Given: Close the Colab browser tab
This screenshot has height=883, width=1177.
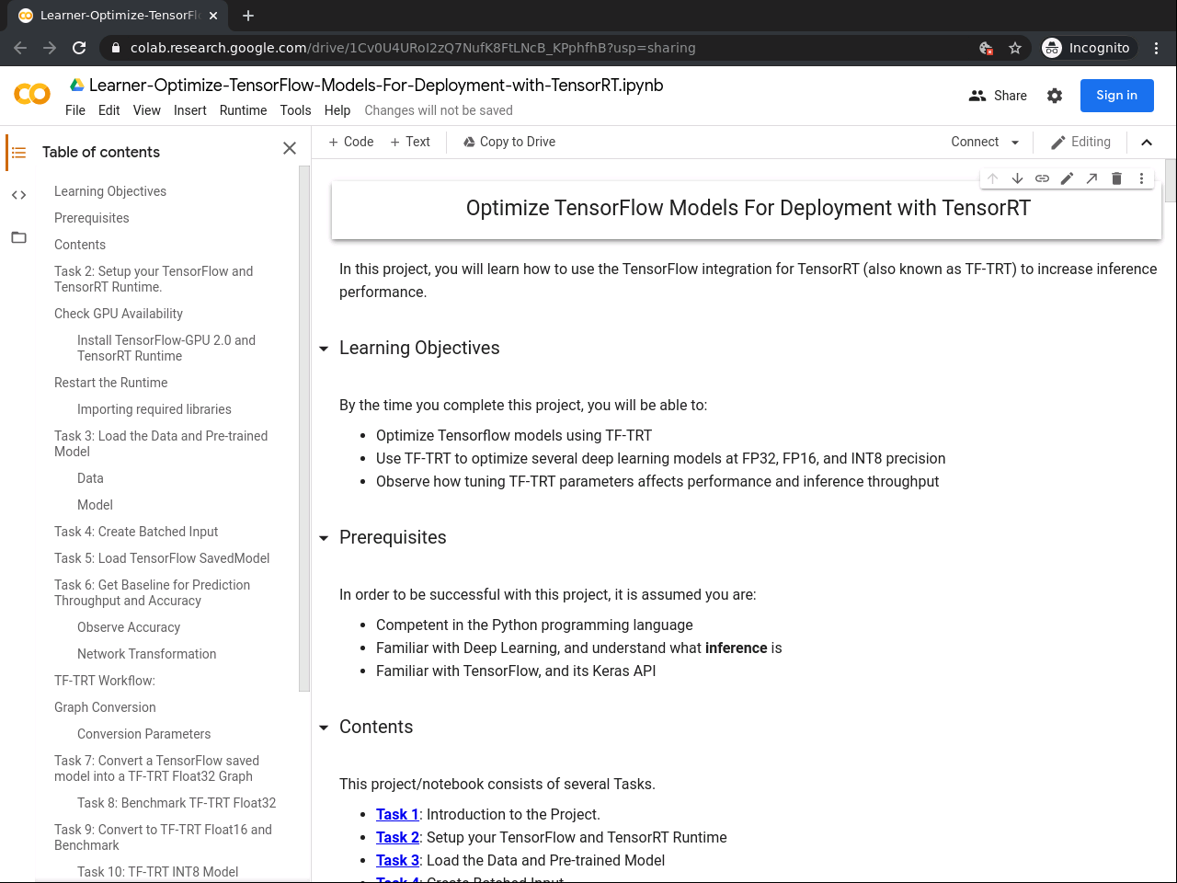Looking at the screenshot, I should [213, 16].
